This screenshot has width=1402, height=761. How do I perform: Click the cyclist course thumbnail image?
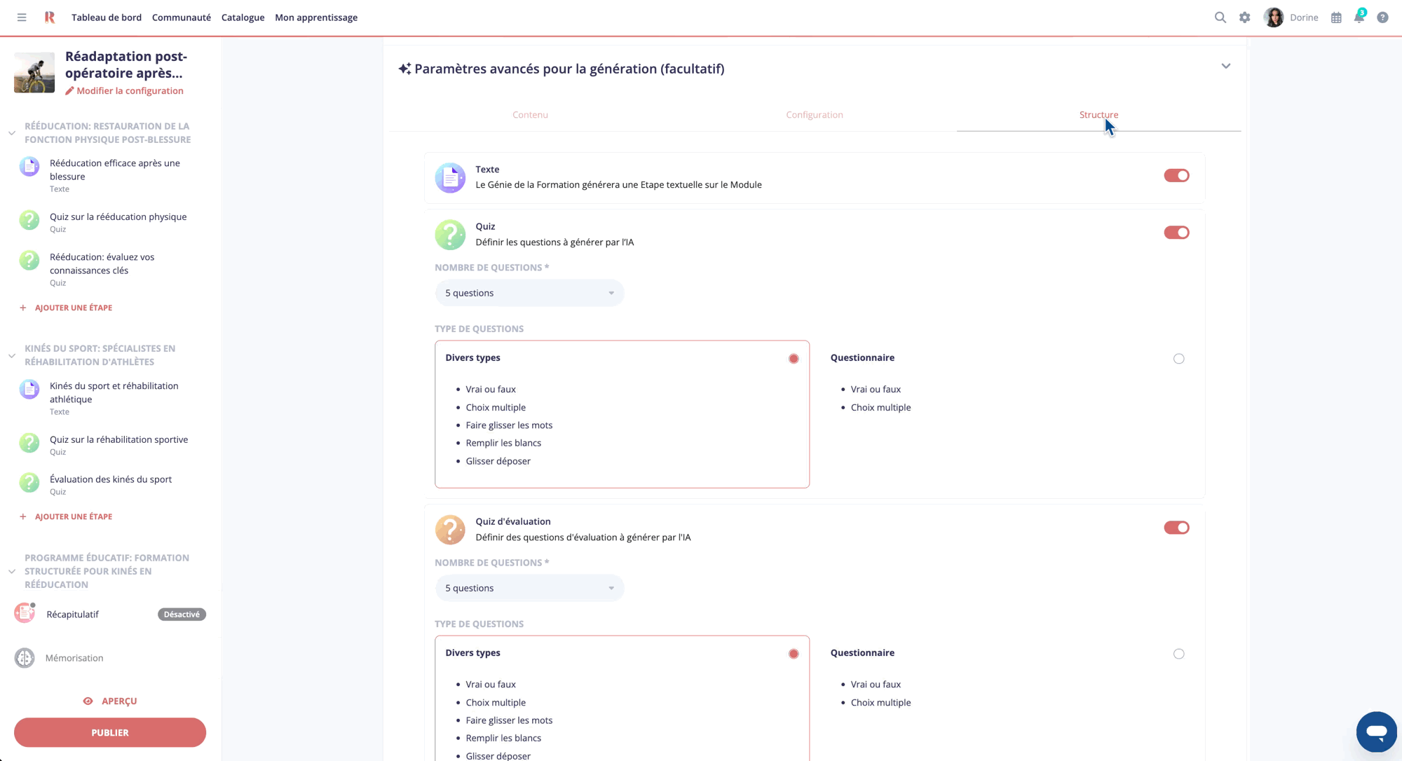point(33,72)
